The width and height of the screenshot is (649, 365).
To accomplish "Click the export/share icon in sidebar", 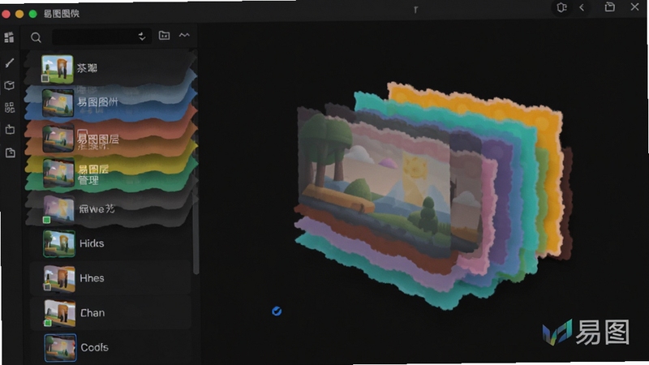I will tap(10, 130).
